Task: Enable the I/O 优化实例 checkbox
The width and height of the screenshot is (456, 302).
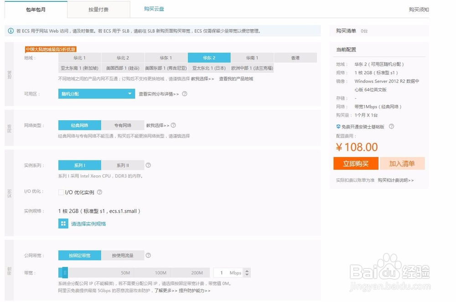Action: [x=61, y=192]
